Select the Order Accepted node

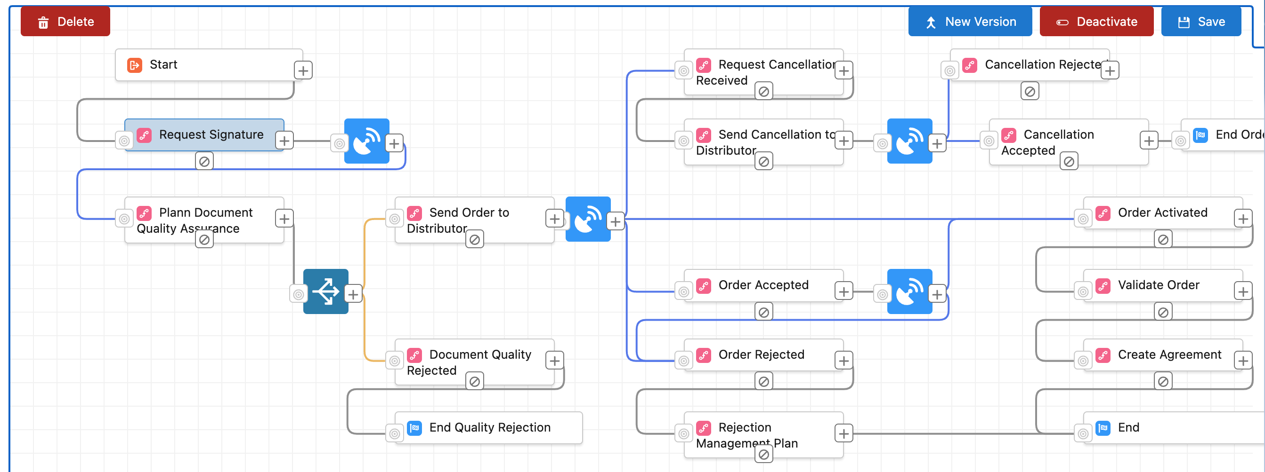point(763,285)
